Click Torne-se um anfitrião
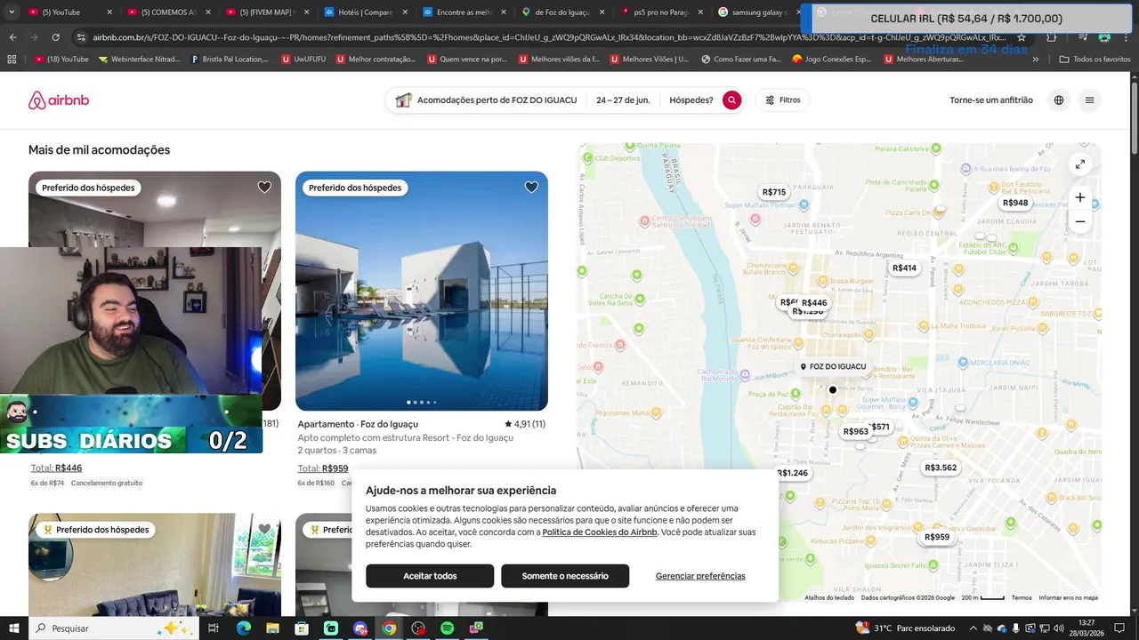 (991, 100)
